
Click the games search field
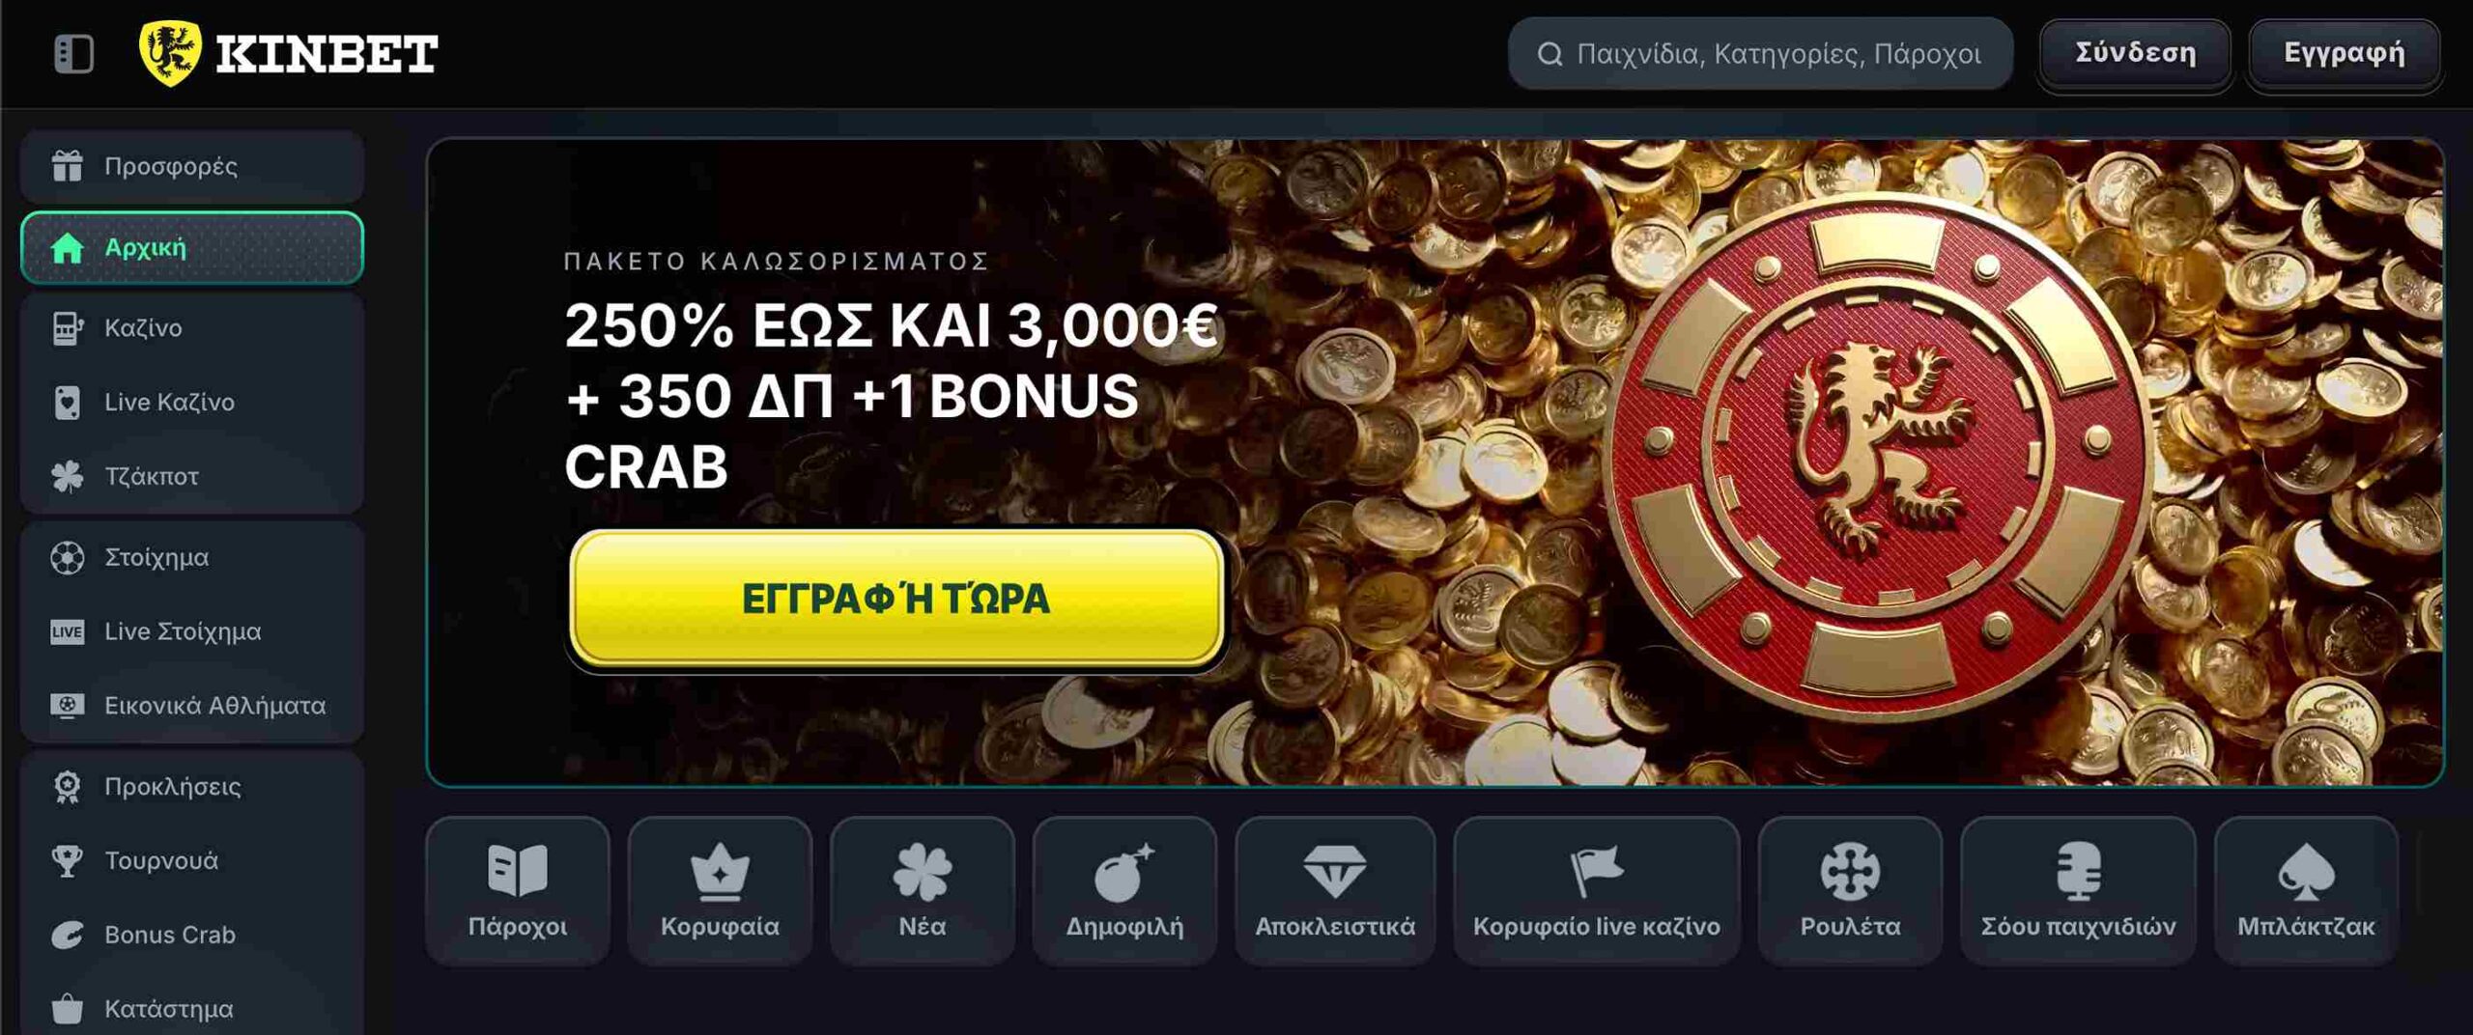coord(1760,53)
